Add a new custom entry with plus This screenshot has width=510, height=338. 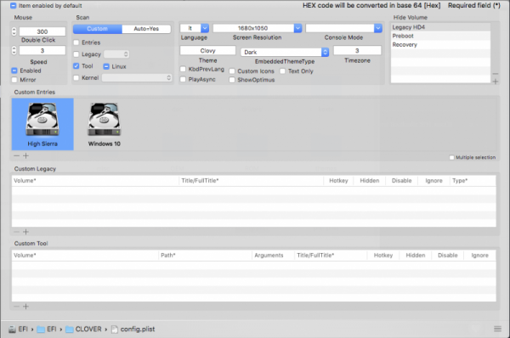[26, 156]
